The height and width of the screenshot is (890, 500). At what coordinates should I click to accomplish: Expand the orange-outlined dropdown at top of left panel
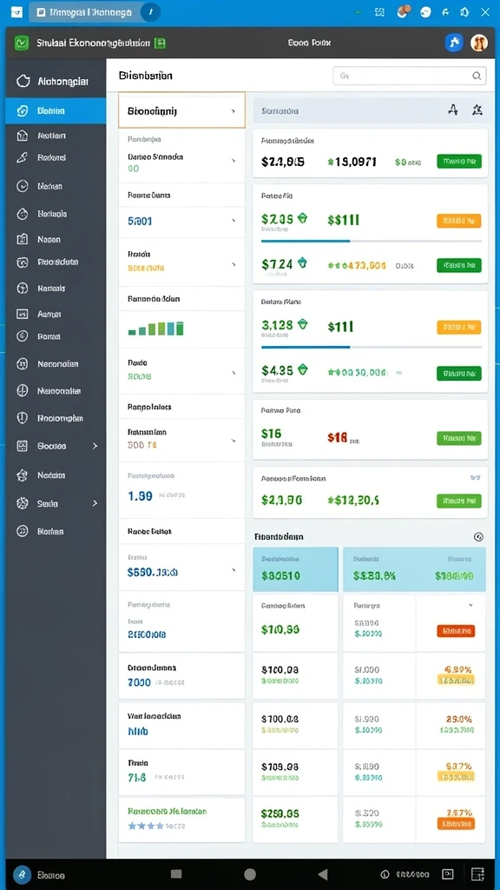181,110
